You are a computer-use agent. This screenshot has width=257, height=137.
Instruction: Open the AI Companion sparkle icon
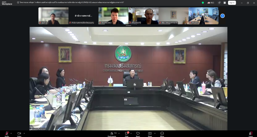click(x=219, y=3)
